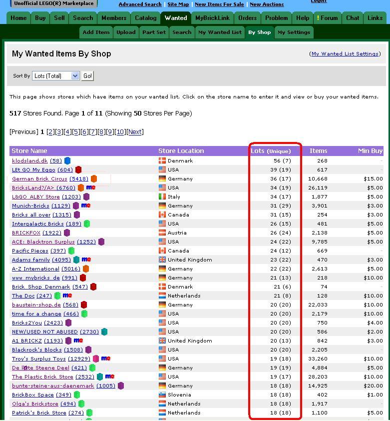Click green icon next to Intergalactic Bricks
The width and height of the screenshot is (390, 421).
coord(87,223)
